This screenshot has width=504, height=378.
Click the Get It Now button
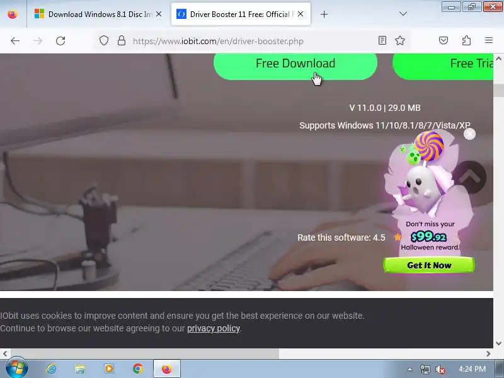[429, 265]
